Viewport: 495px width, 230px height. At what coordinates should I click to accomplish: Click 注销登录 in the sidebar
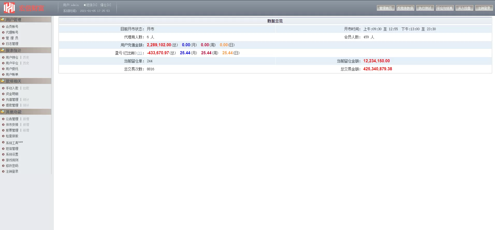12,171
